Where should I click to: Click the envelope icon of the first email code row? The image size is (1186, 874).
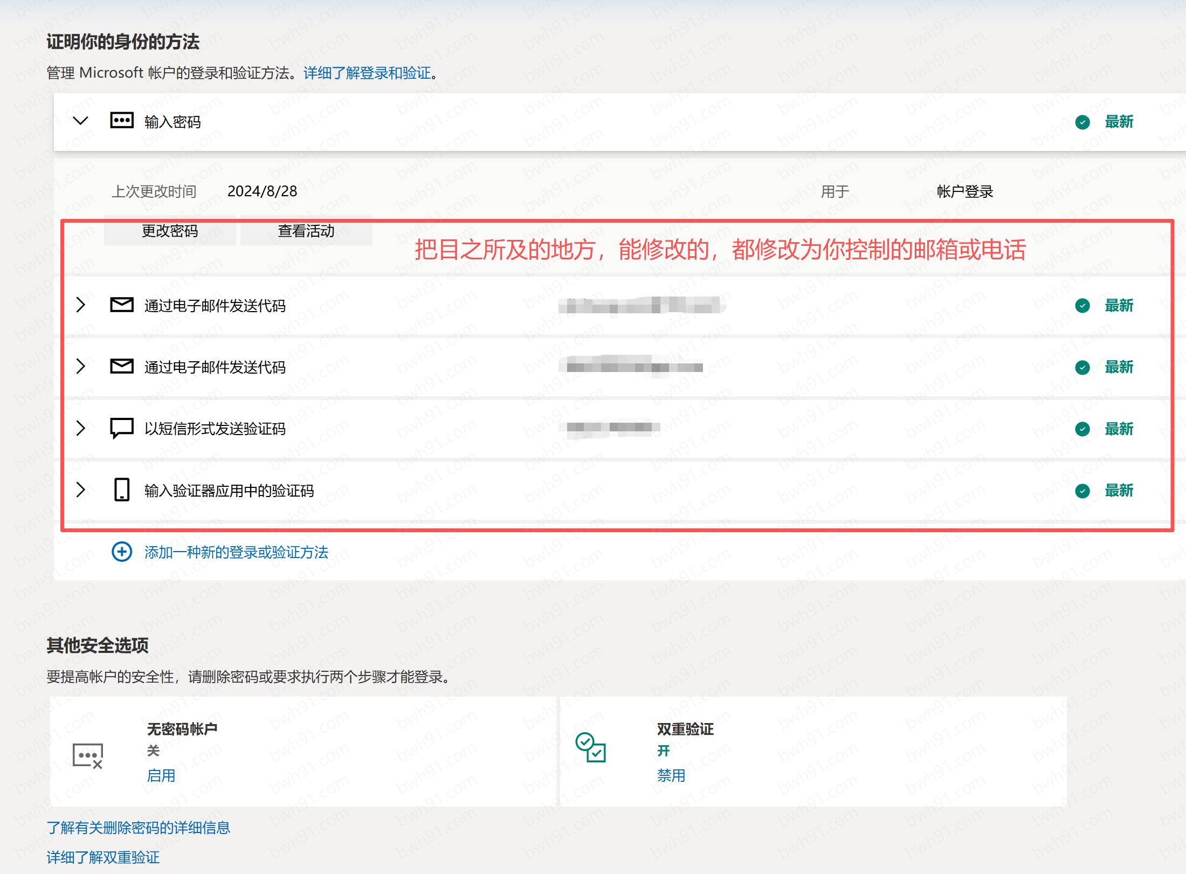coord(122,305)
